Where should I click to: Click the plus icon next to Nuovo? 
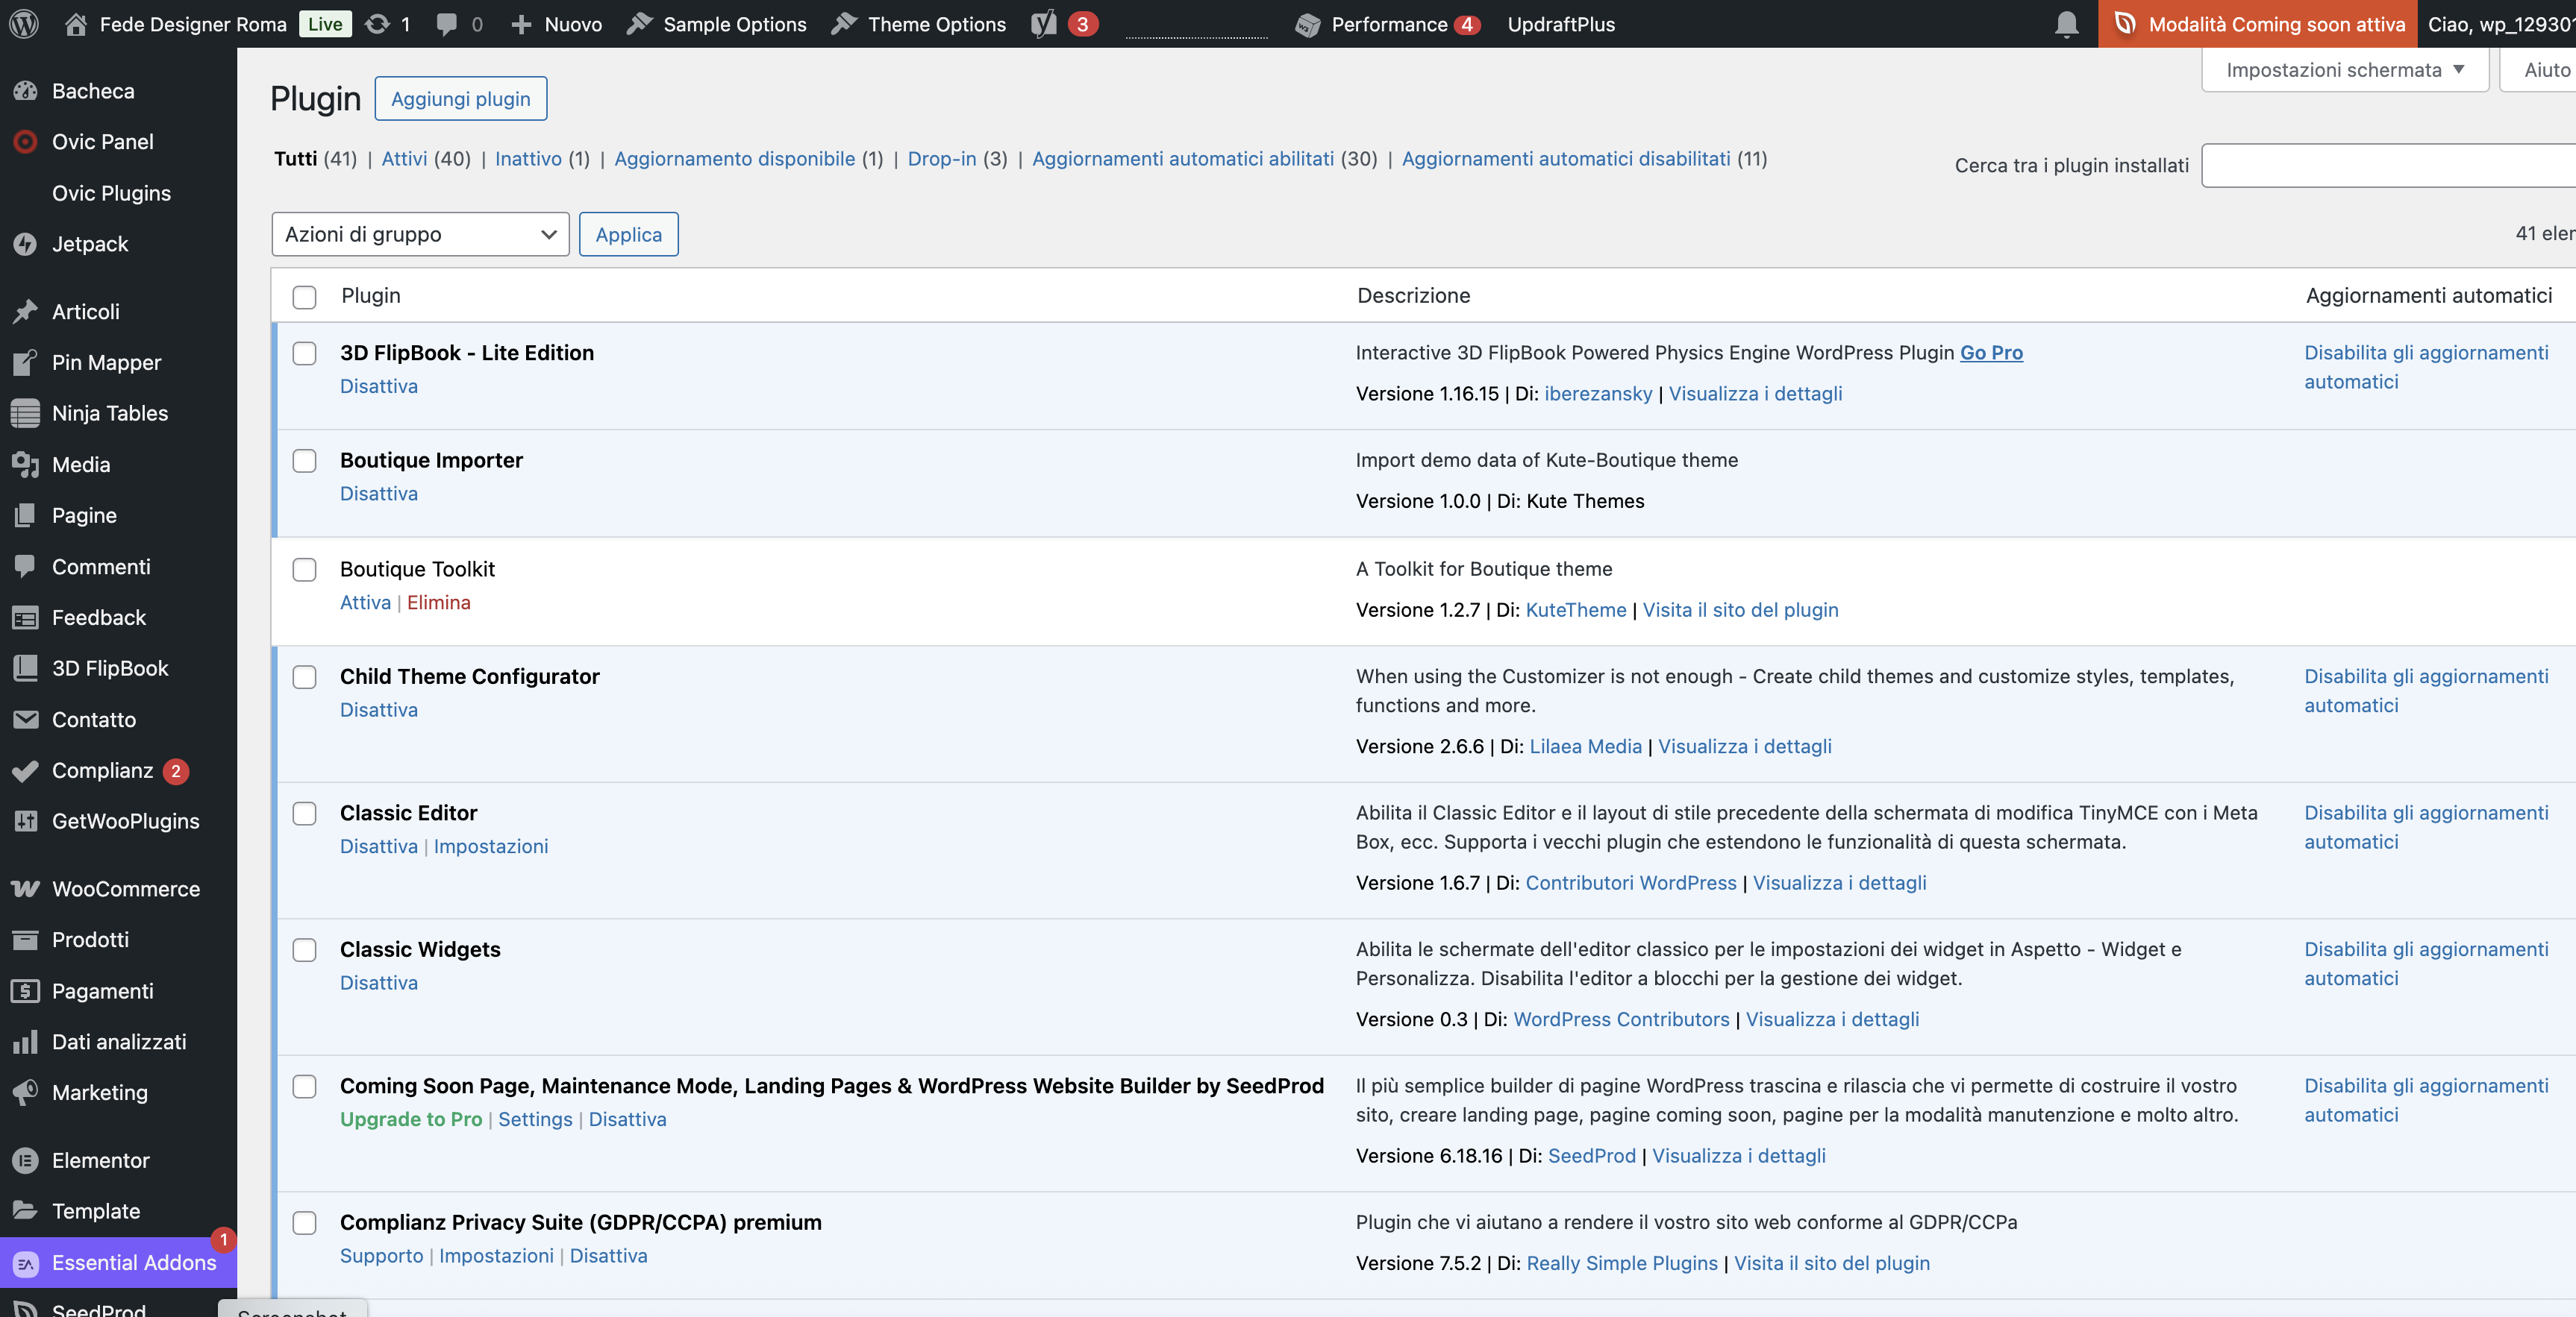pos(521,24)
